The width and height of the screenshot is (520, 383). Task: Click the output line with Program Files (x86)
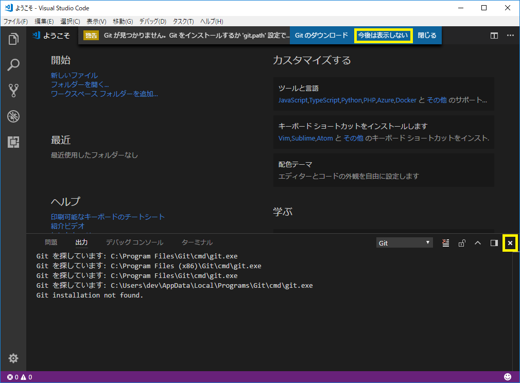pos(149,266)
